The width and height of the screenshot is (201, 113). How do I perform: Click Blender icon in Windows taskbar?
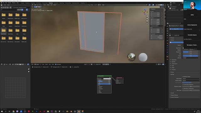[79, 111]
